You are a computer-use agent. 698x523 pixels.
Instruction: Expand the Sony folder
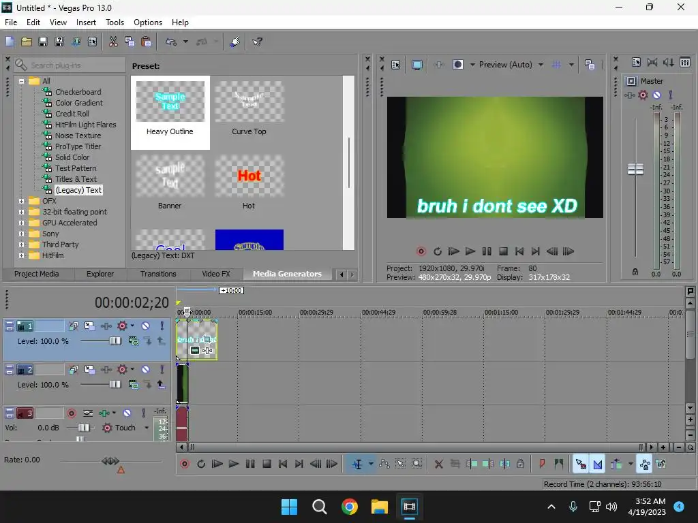coord(21,234)
